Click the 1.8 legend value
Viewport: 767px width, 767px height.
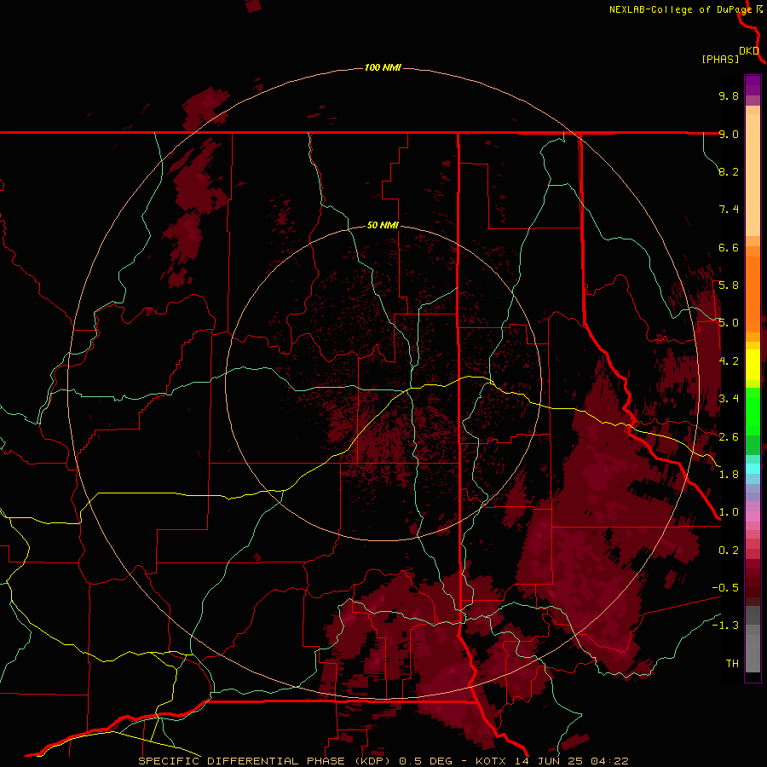click(x=729, y=475)
